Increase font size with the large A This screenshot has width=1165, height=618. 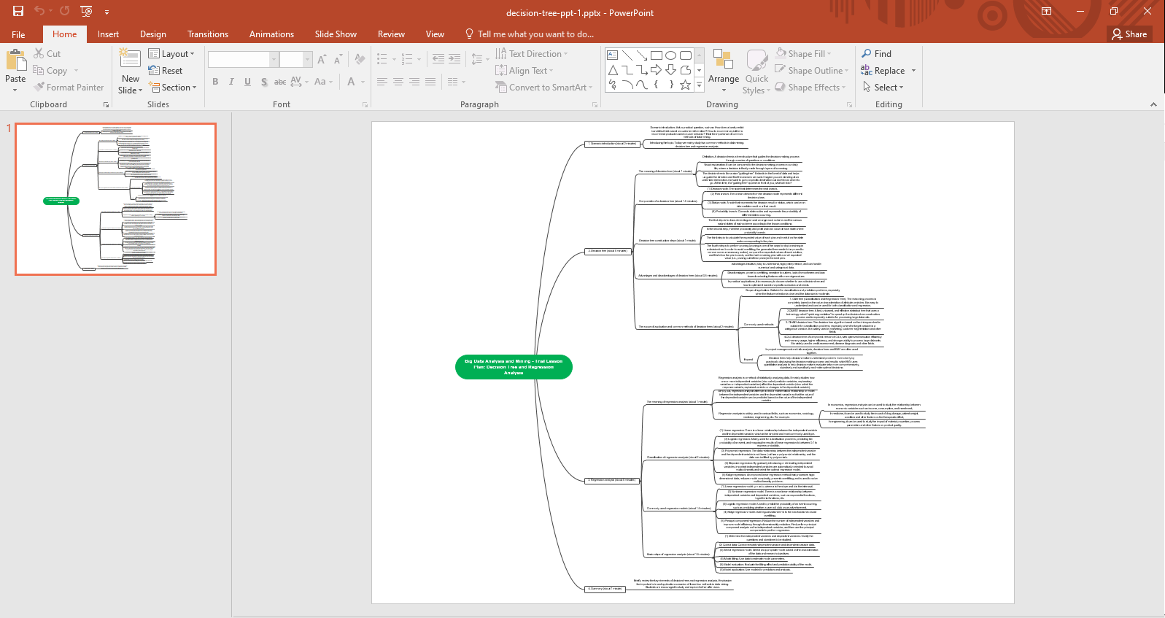pos(322,60)
